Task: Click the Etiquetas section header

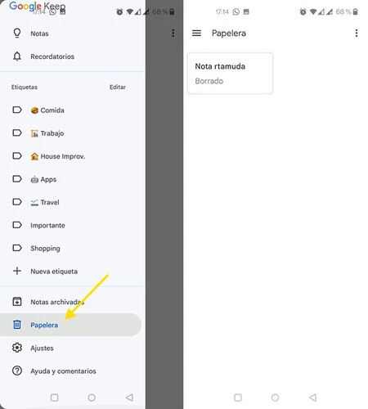Action: [25, 87]
